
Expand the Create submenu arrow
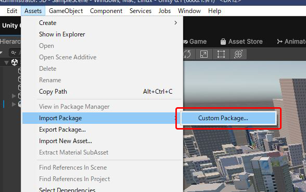(176, 23)
